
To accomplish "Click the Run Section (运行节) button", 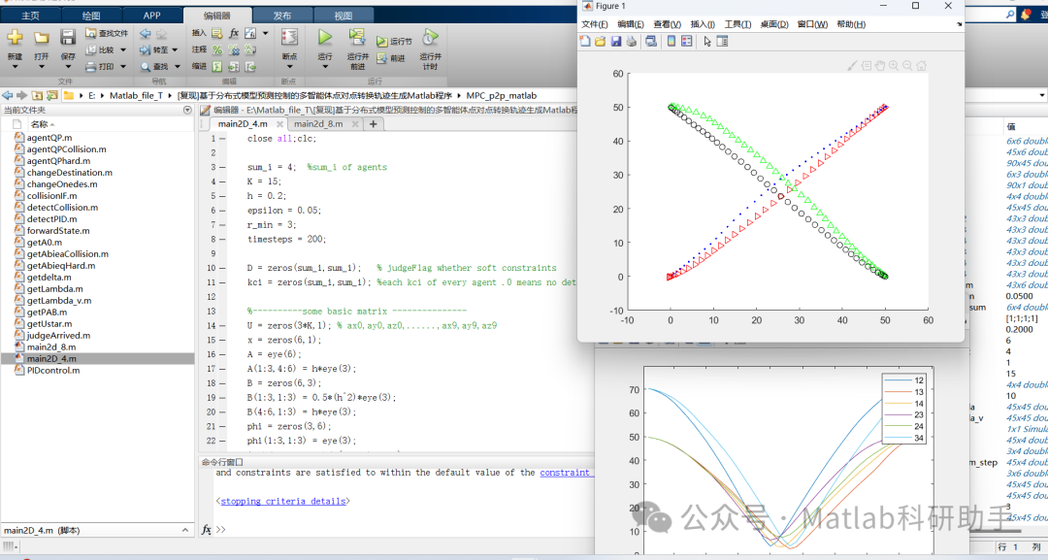I will (x=394, y=42).
